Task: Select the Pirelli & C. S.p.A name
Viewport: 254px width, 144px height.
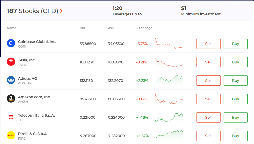Action: [x=32, y=134]
